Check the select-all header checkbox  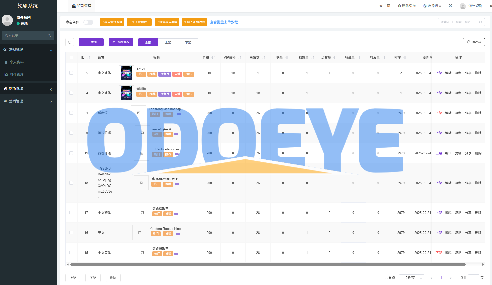click(x=72, y=57)
